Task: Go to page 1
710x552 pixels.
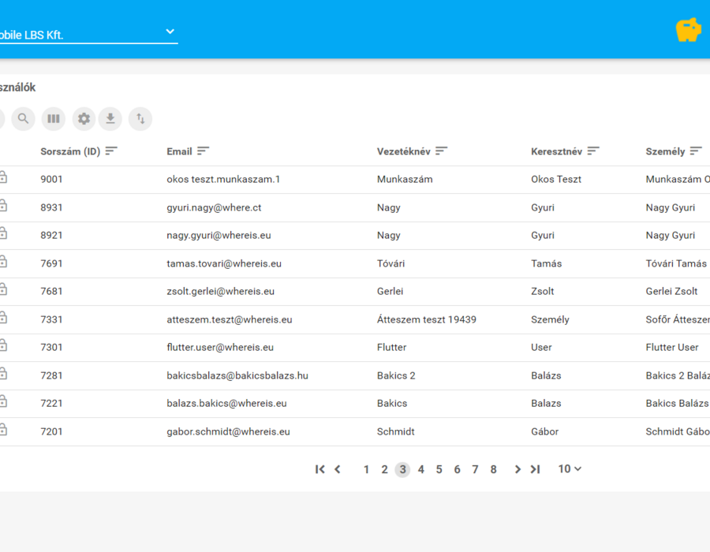Action: click(x=366, y=470)
